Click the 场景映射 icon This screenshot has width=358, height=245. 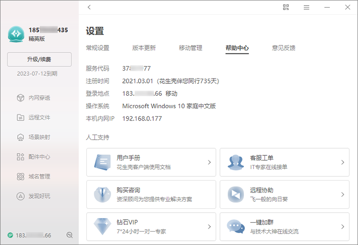(x=21, y=137)
